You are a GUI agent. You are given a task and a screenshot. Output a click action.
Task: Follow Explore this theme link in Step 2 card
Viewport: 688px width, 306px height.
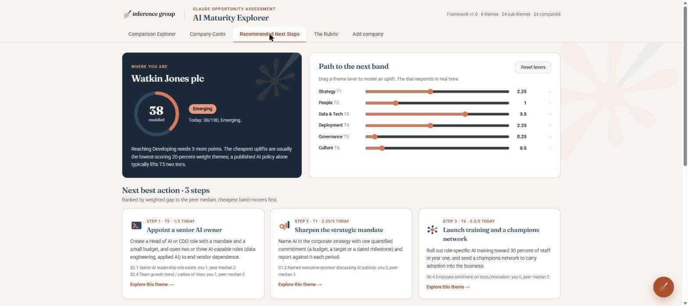pyautogui.click(x=300, y=285)
